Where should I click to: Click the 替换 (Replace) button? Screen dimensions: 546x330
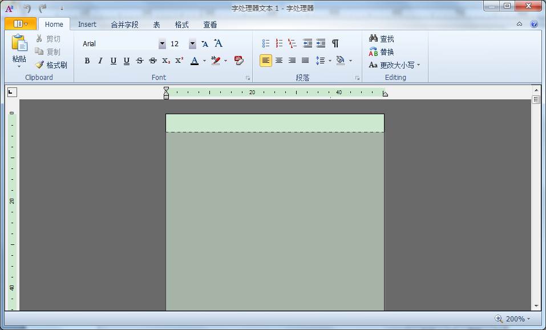[382, 52]
